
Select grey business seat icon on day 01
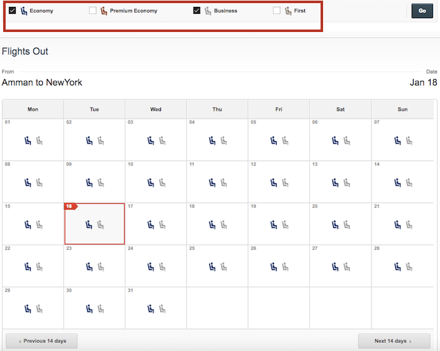pos(39,141)
